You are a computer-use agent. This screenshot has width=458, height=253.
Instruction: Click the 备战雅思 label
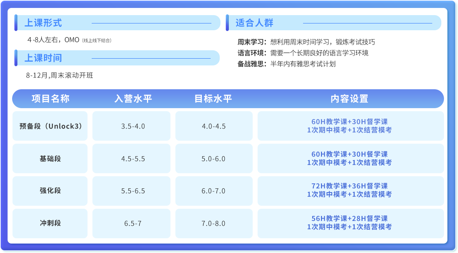click(x=252, y=64)
